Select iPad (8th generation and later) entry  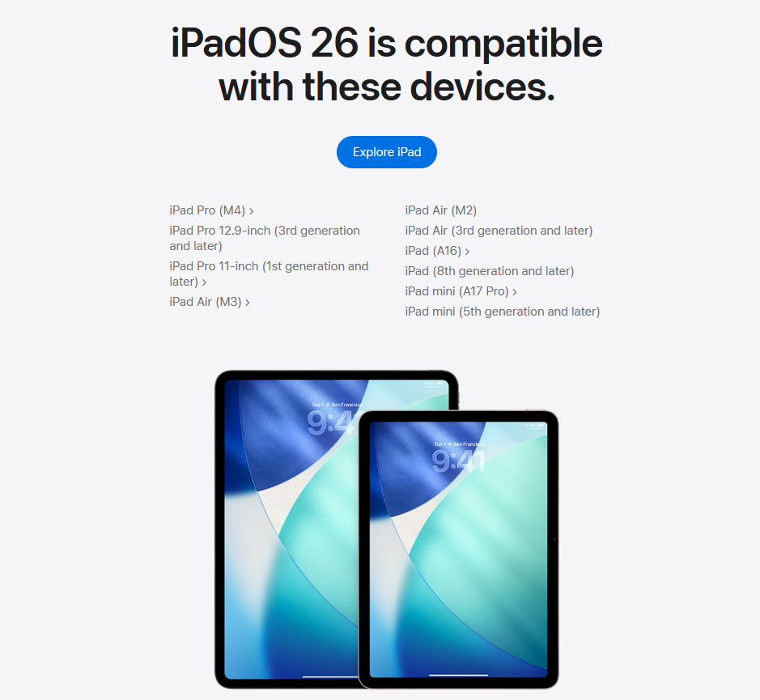[x=490, y=271]
